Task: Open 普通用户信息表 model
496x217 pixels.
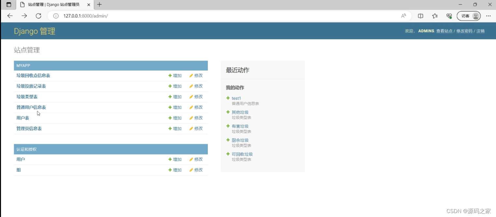Action: [x=31, y=107]
